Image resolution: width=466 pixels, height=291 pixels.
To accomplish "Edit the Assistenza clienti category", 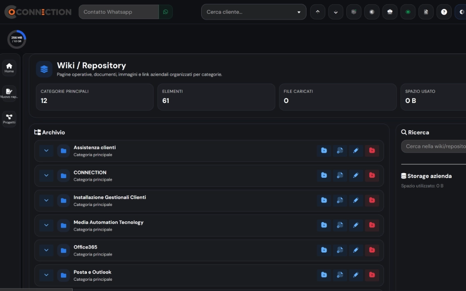I will pos(356,150).
